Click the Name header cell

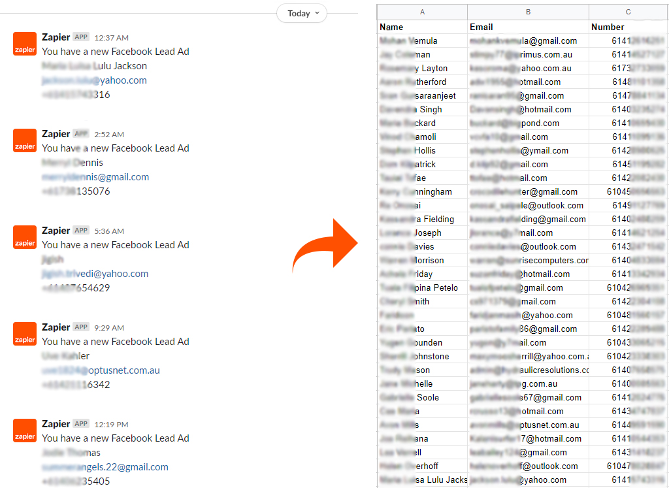(423, 27)
